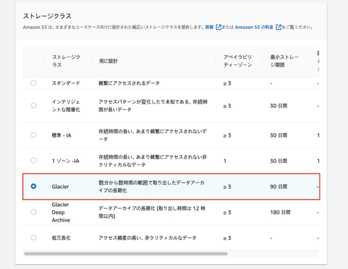Click the ≥ 3 cell in スタンダード row
Screen dimensions: 348x269
(x=227, y=84)
